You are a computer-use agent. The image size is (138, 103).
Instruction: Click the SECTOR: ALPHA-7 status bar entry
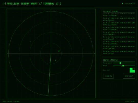[130, 101]
